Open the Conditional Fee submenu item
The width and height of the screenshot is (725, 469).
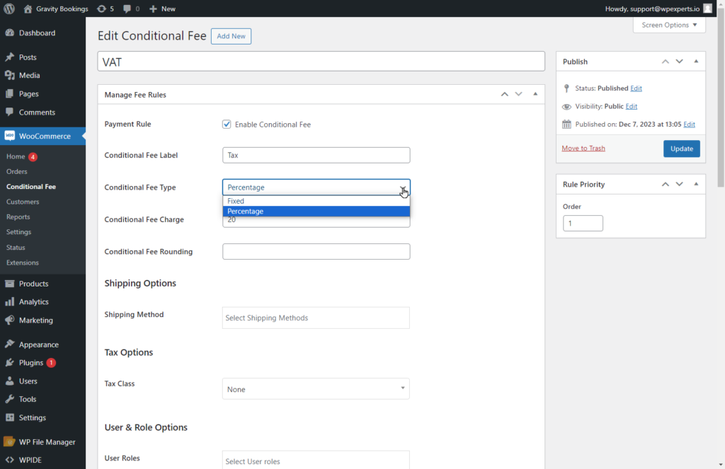[x=31, y=187]
